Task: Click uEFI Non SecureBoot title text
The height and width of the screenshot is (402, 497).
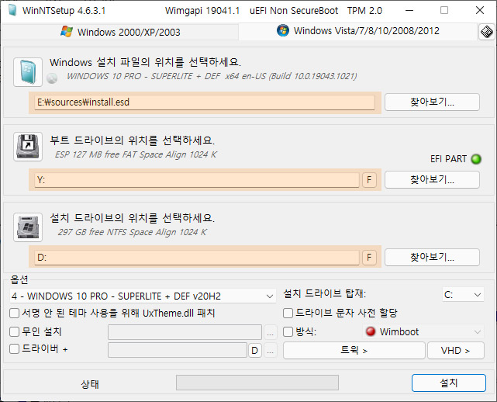Action: pos(294,11)
